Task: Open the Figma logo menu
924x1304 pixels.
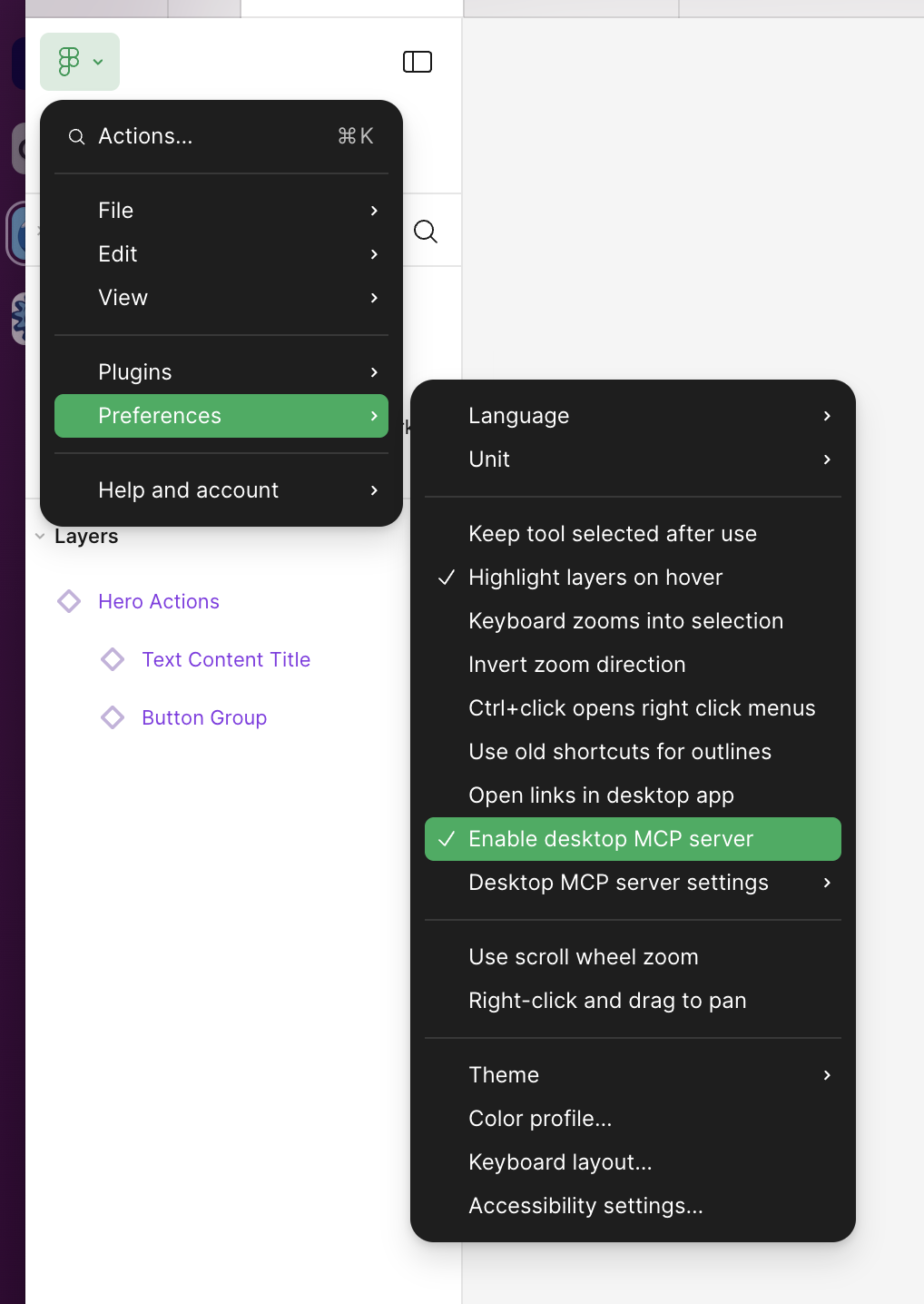Action: (79, 62)
